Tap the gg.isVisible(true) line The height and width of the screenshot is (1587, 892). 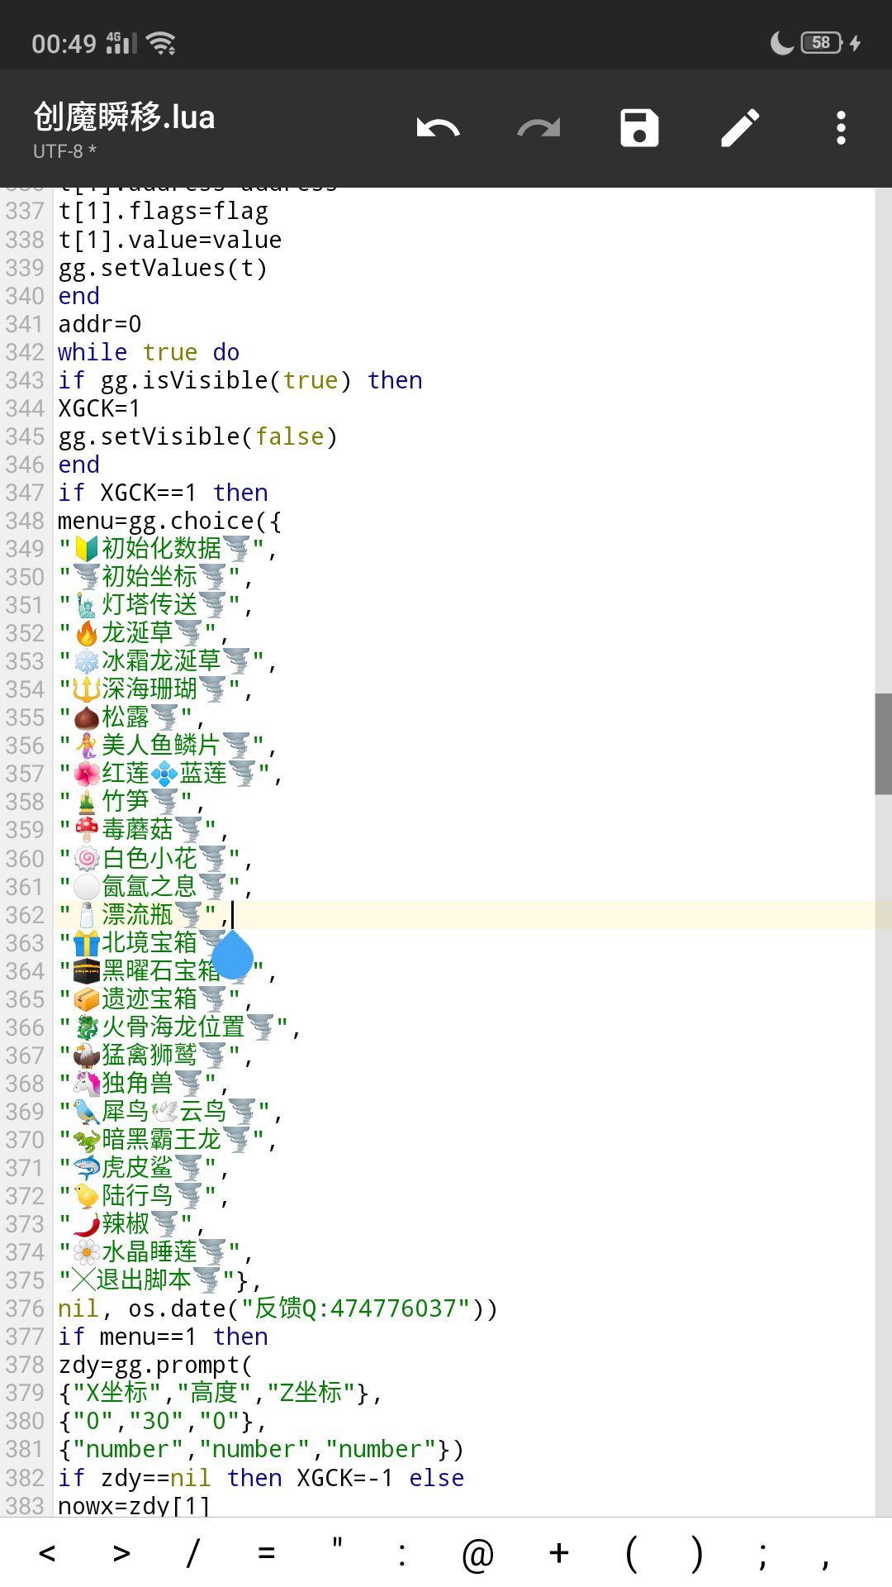click(x=240, y=380)
